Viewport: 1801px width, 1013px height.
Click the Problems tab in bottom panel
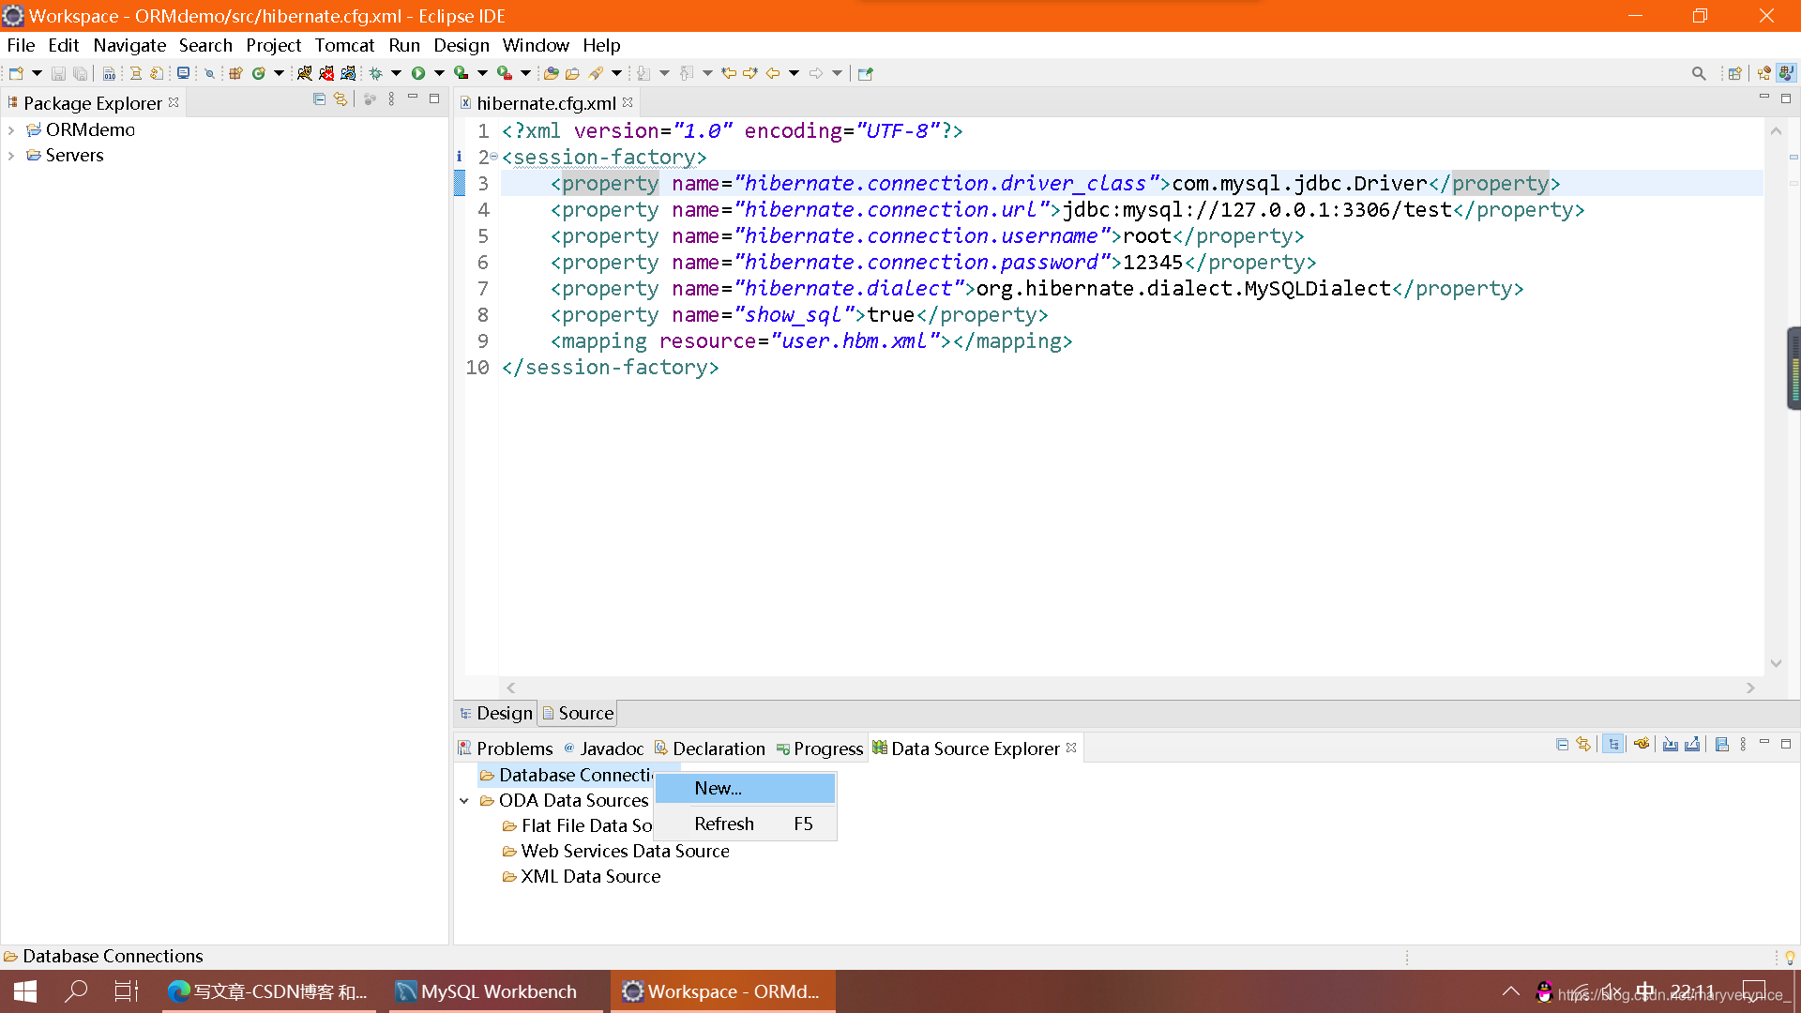point(517,747)
